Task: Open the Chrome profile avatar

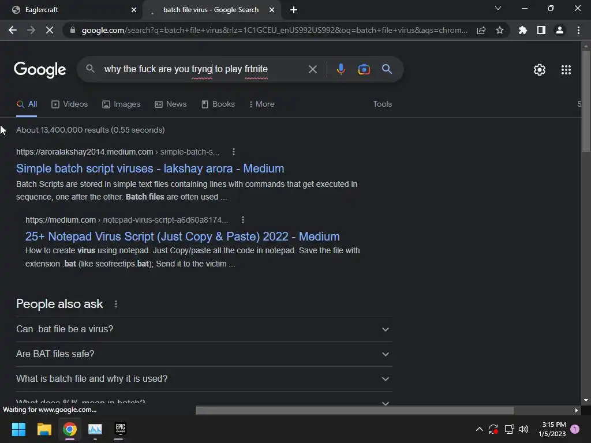Action: 560,30
